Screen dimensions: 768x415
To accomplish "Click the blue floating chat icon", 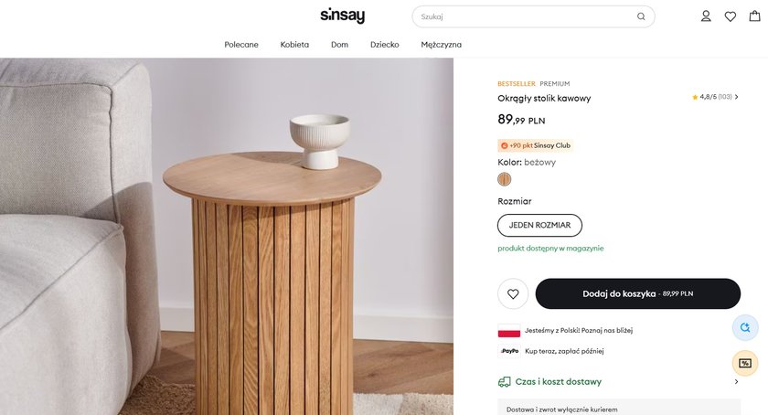I will [745, 327].
